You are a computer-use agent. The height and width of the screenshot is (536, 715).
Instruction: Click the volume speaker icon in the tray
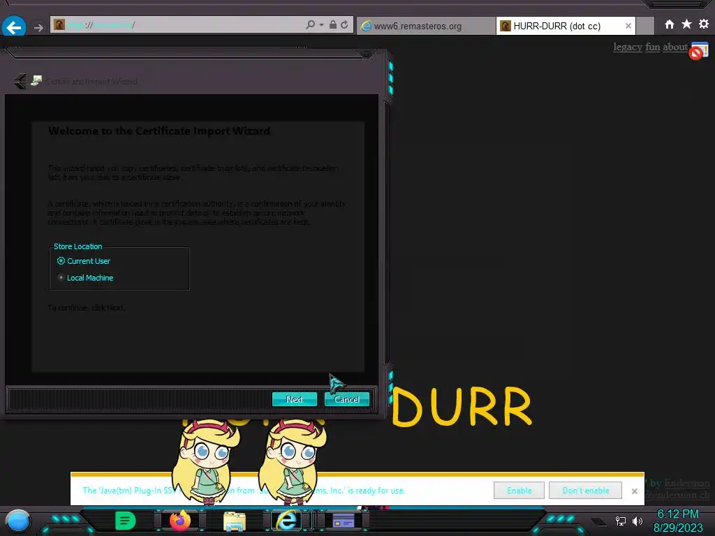pyautogui.click(x=637, y=521)
